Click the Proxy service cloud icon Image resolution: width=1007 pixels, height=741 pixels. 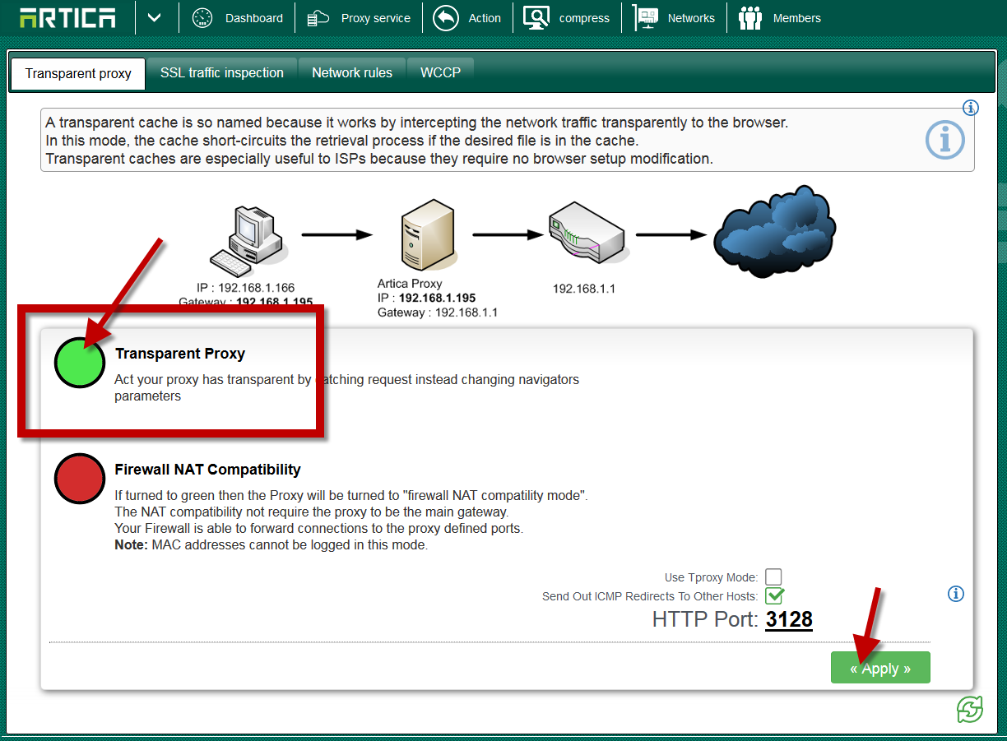318,18
